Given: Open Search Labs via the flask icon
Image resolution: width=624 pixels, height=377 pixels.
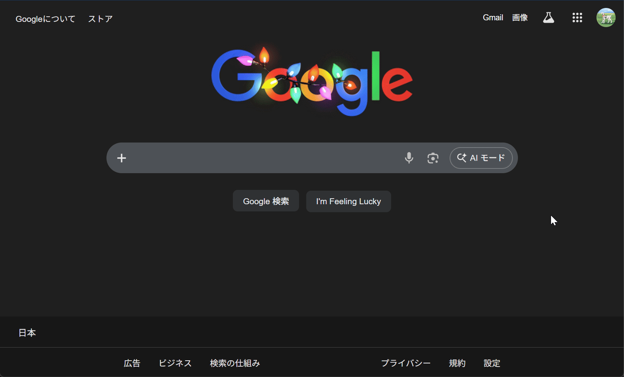Looking at the screenshot, I should [548, 18].
